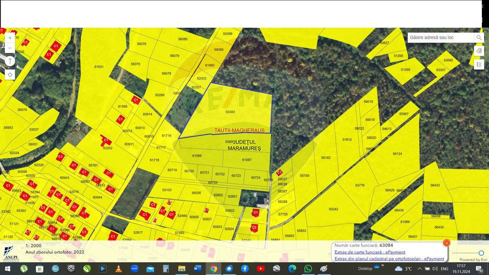The image size is (489, 275).
Task: Close the parcel info popup
Action: 446,243
